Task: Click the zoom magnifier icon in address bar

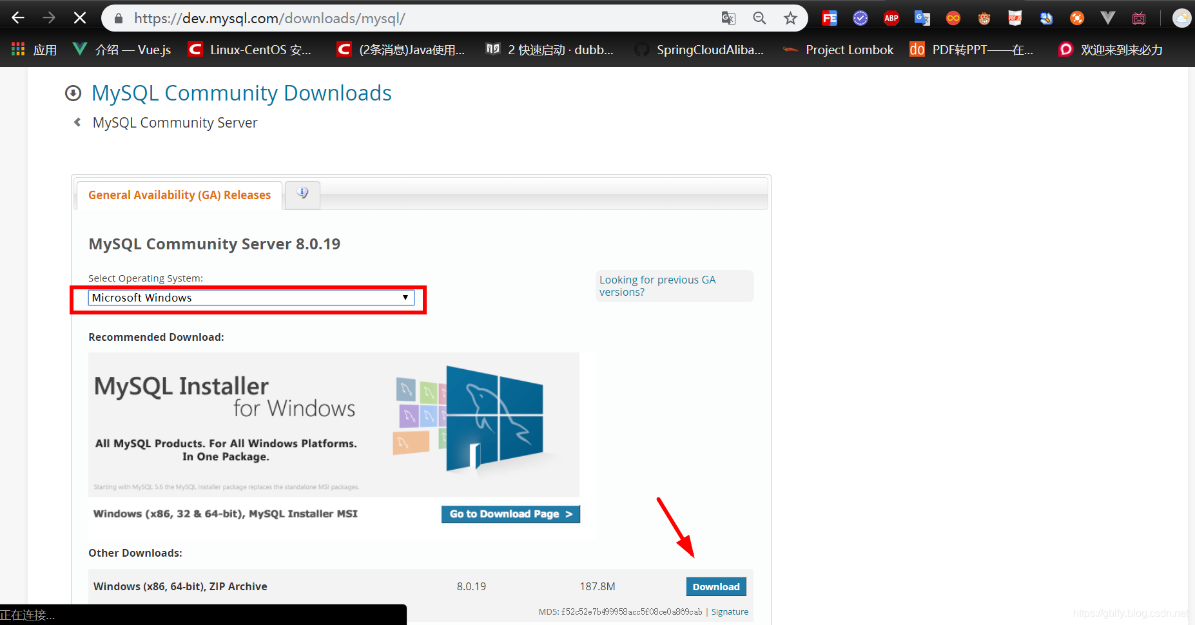Action: pos(759,18)
